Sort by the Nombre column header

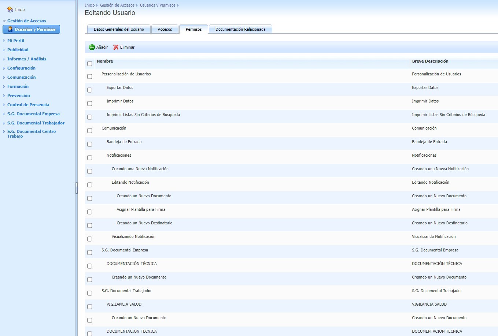tap(105, 61)
